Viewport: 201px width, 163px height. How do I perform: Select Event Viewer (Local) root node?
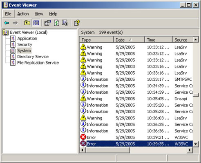[29, 33]
